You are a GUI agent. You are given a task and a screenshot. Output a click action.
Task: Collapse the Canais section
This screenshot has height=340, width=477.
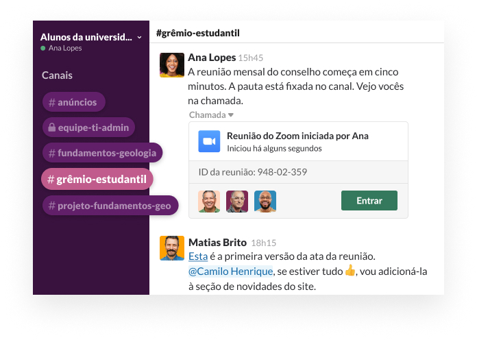(57, 75)
